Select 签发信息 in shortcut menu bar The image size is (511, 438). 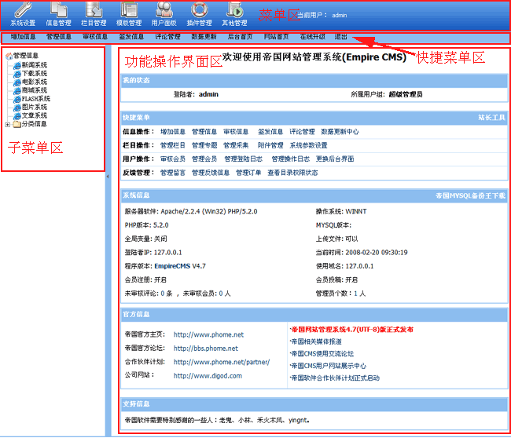(131, 37)
